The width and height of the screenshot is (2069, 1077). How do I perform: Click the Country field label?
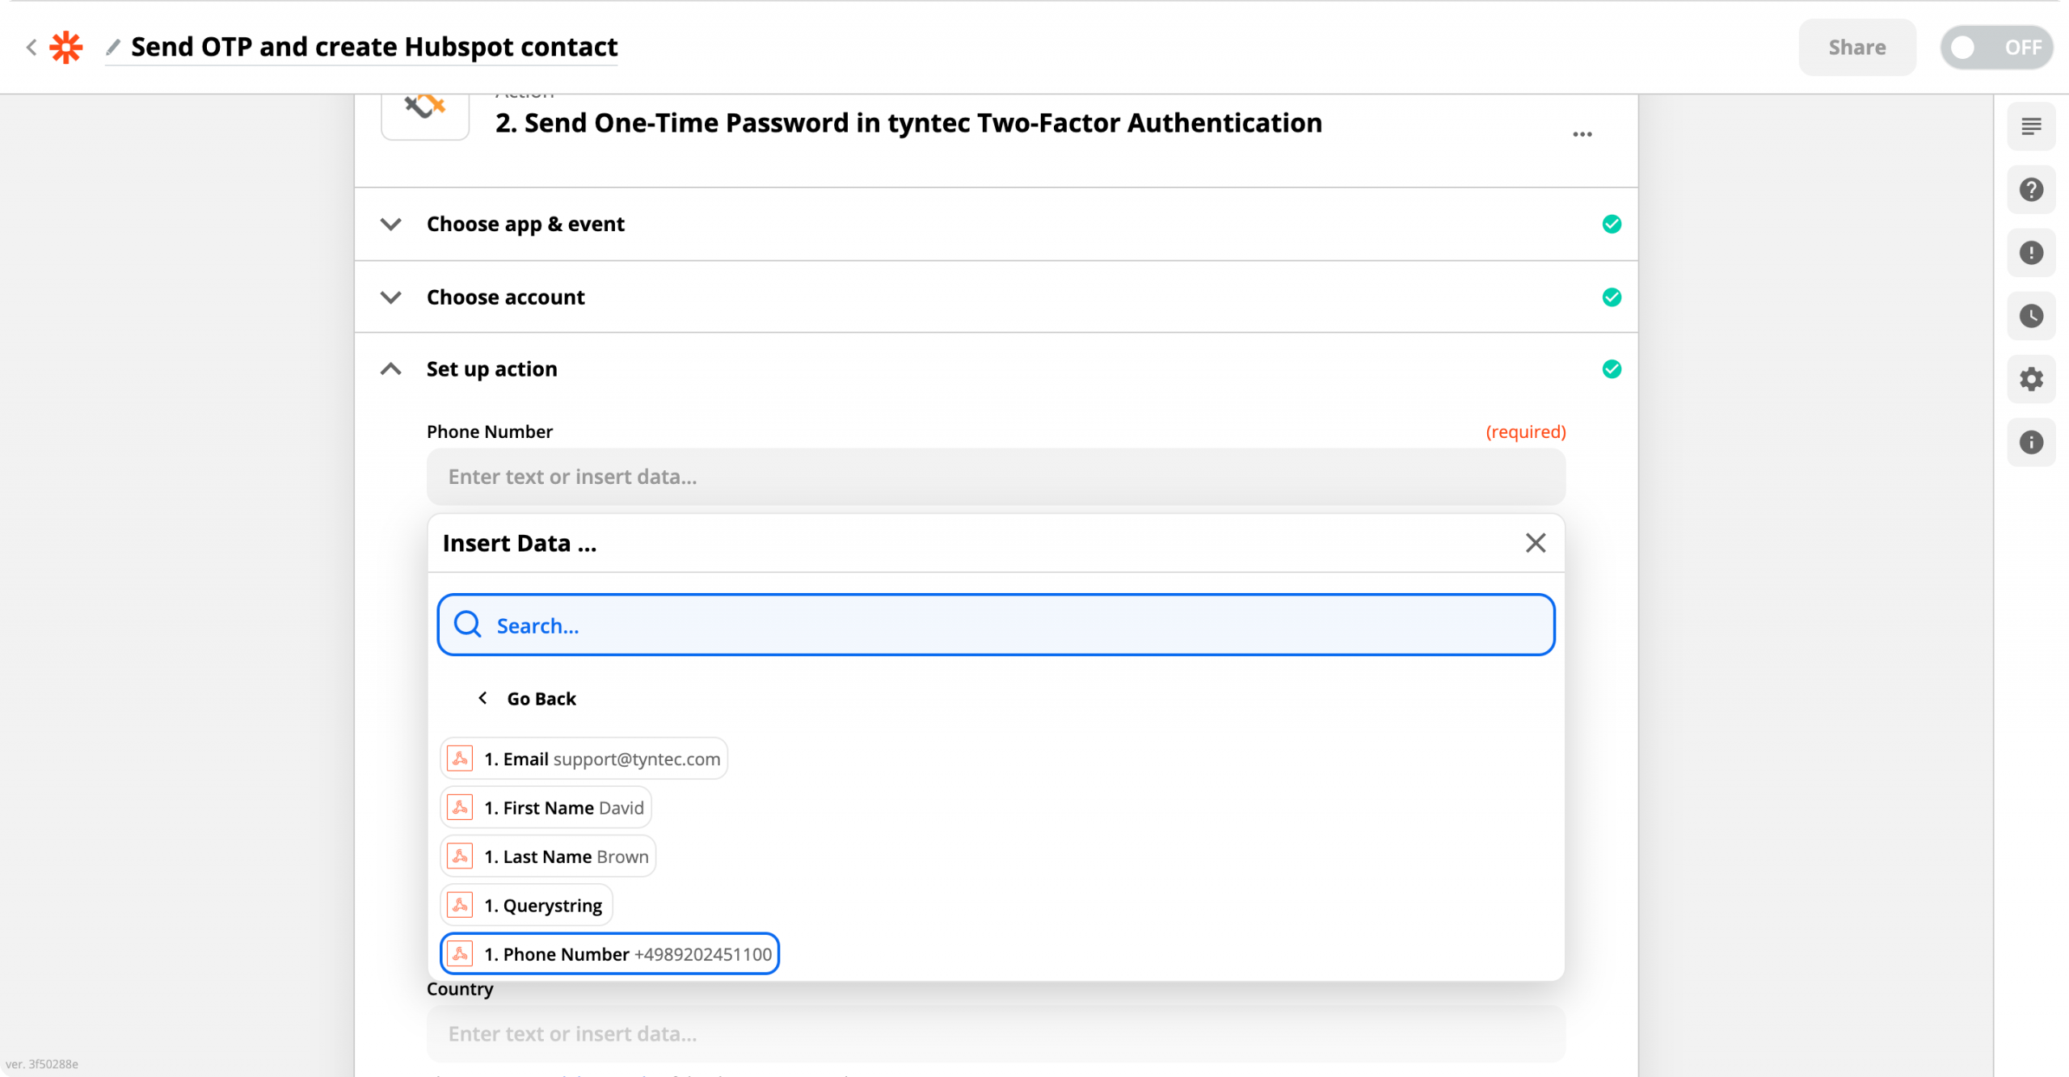[460, 989]
